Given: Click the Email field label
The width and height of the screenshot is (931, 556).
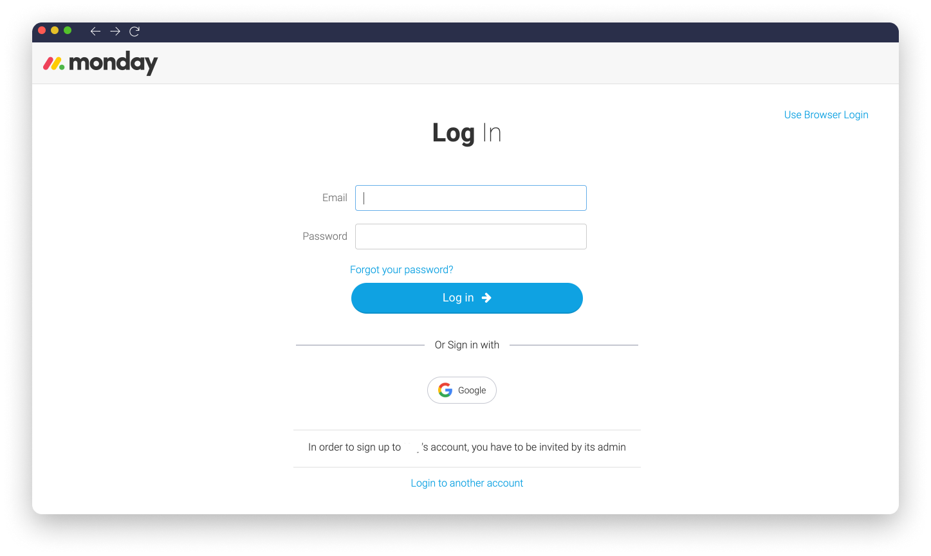Looking at the screenshot, I should pos(335,197).
